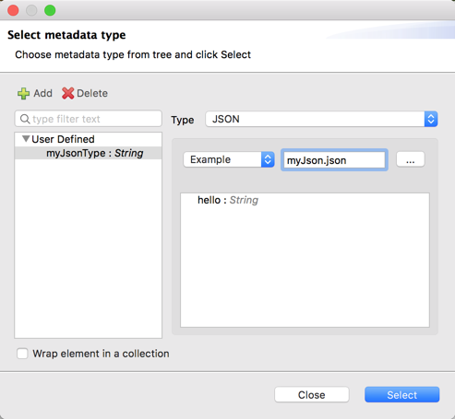This screenshot has height=419, width=455.
Task: Select the hello : String field row
Action: coord(305,200)
